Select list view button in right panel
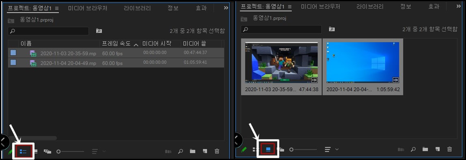This screenshot has width=466, height=160. point(255,149)
